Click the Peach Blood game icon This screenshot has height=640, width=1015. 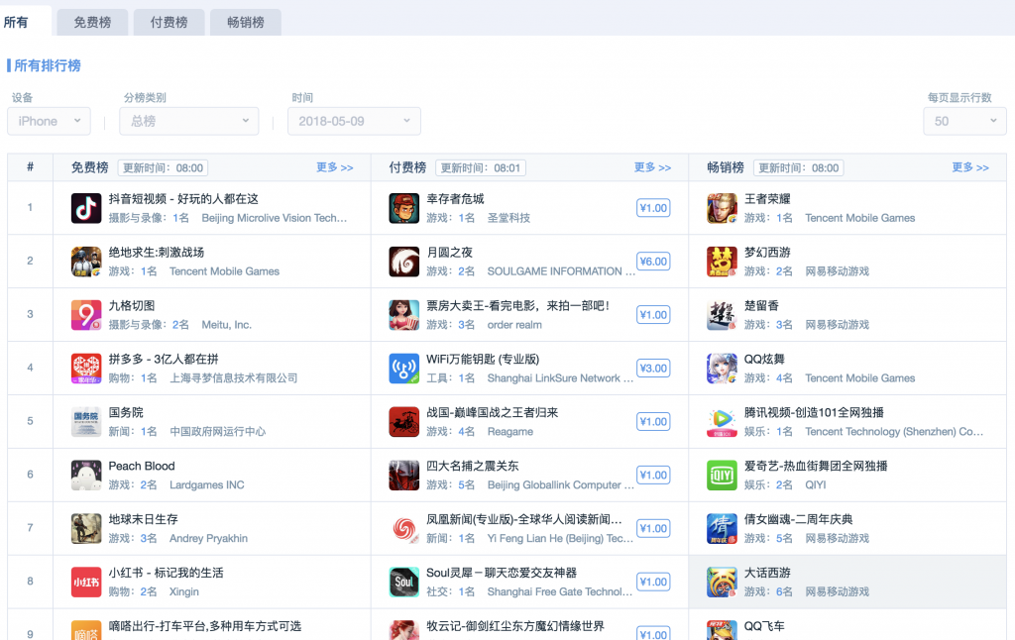(x=86, y=476)
